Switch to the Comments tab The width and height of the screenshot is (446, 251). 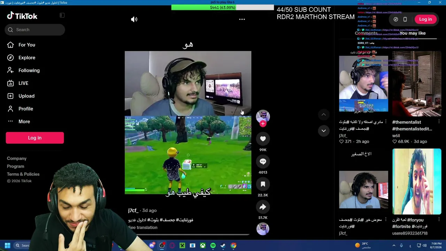point(366,33)
